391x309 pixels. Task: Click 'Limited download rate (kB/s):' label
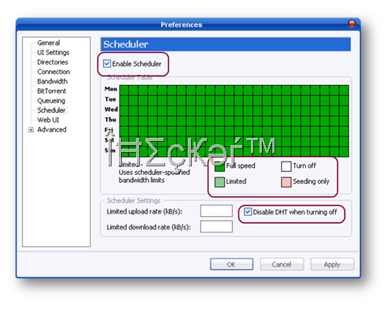point(149,227)
